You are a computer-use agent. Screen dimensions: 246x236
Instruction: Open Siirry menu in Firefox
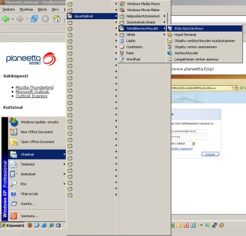point(55,9)
